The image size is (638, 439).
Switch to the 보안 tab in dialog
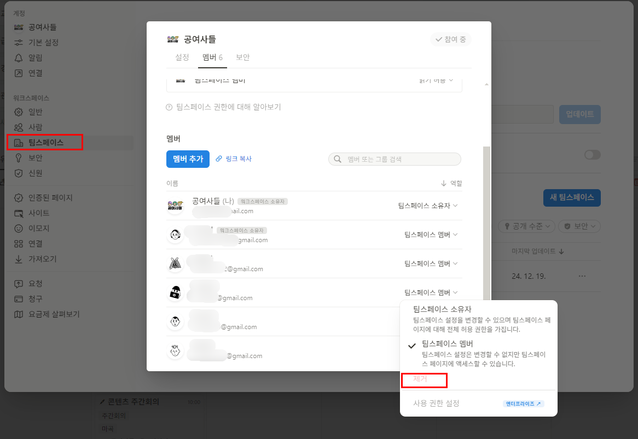coord(242,57)
